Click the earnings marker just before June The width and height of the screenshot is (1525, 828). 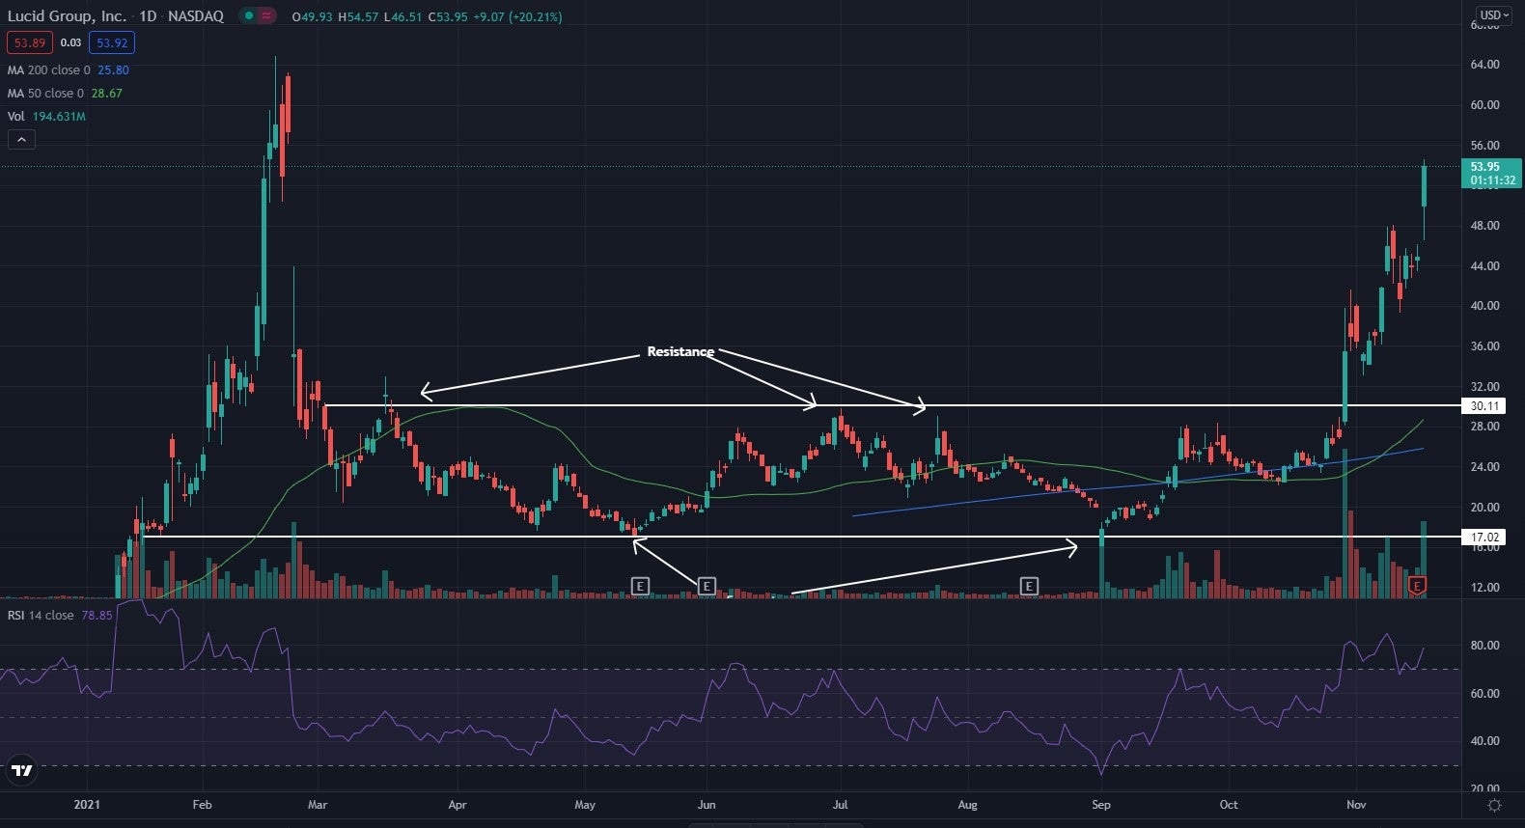(x=707, y=586)
